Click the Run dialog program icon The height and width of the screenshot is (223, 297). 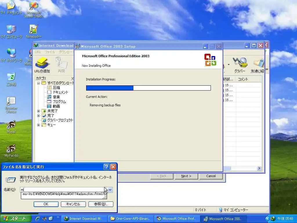pyautogui.click(x=10, y=179)
